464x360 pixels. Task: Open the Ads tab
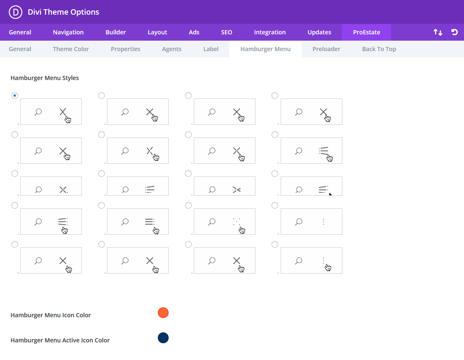click(194, 32)
